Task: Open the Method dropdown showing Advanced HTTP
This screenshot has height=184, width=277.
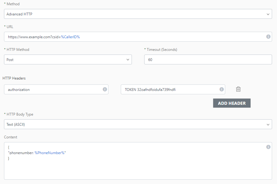Action: [x=138, y=14]
